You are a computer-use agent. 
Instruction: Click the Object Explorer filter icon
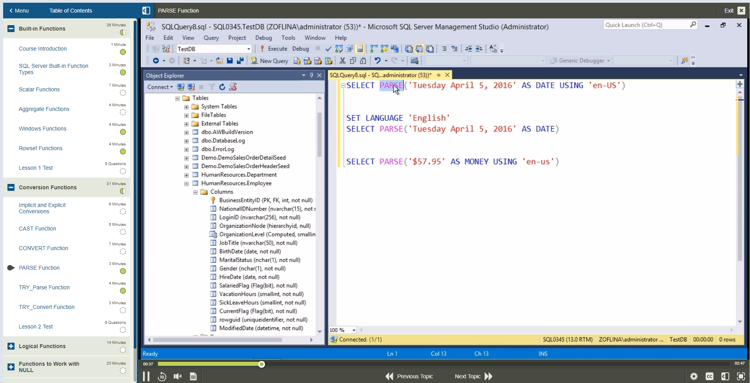(x=212, y=87)
